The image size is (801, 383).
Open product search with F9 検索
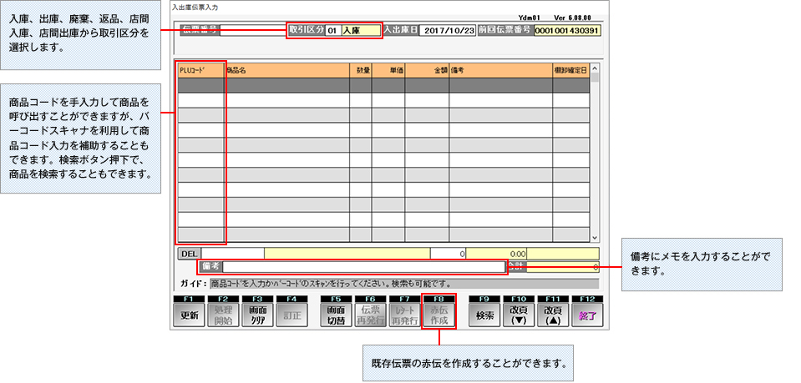[484, 315]
